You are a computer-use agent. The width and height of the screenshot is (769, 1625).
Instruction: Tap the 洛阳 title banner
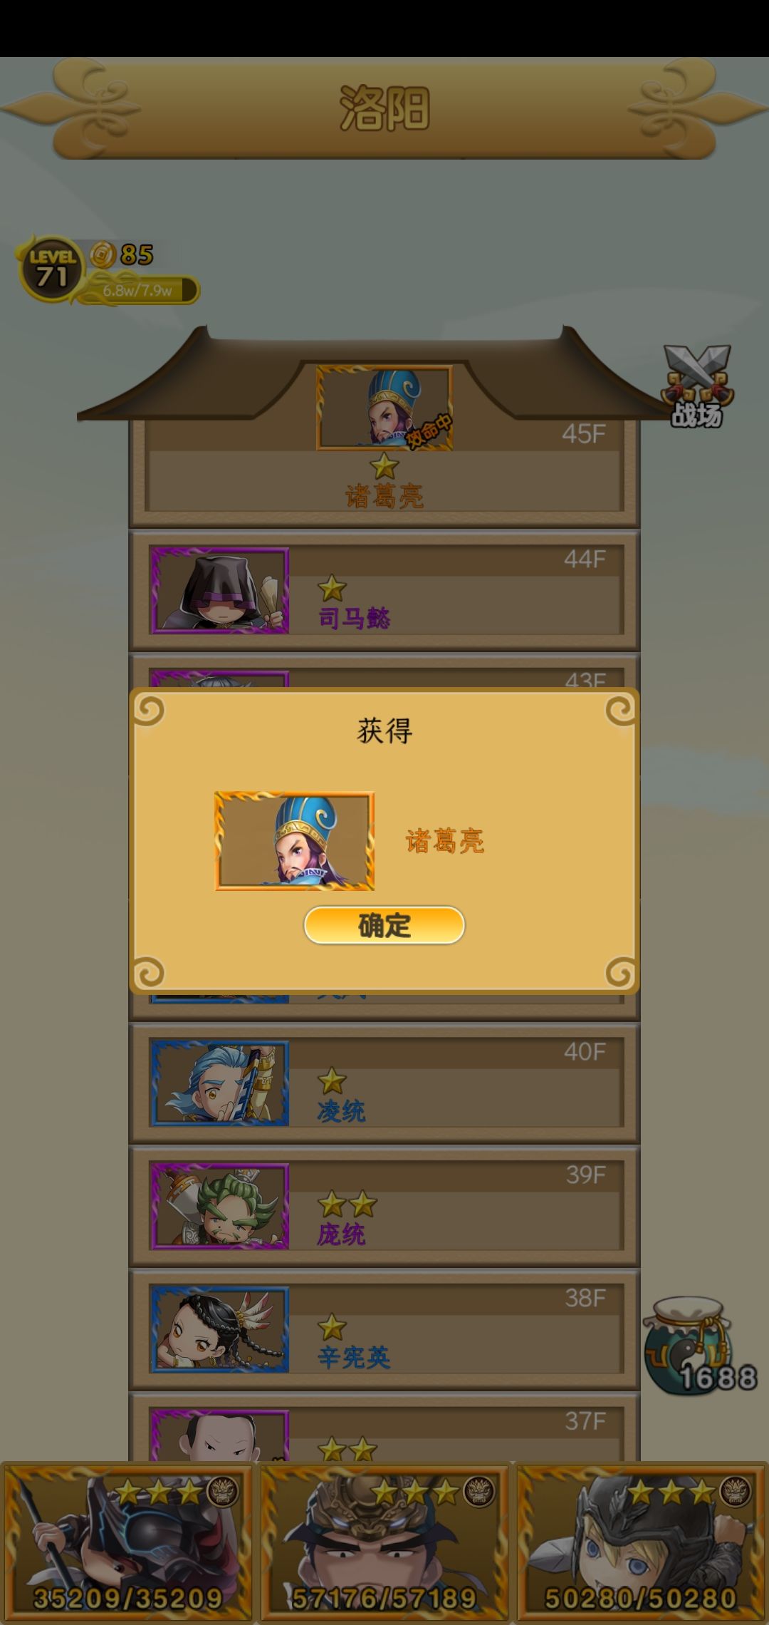pyautogui.click(x=384, y=108)
